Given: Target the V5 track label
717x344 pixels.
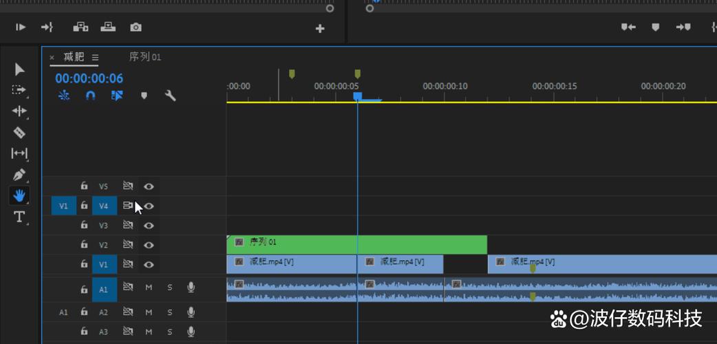Looking at the screenshot, I should 104,186.
